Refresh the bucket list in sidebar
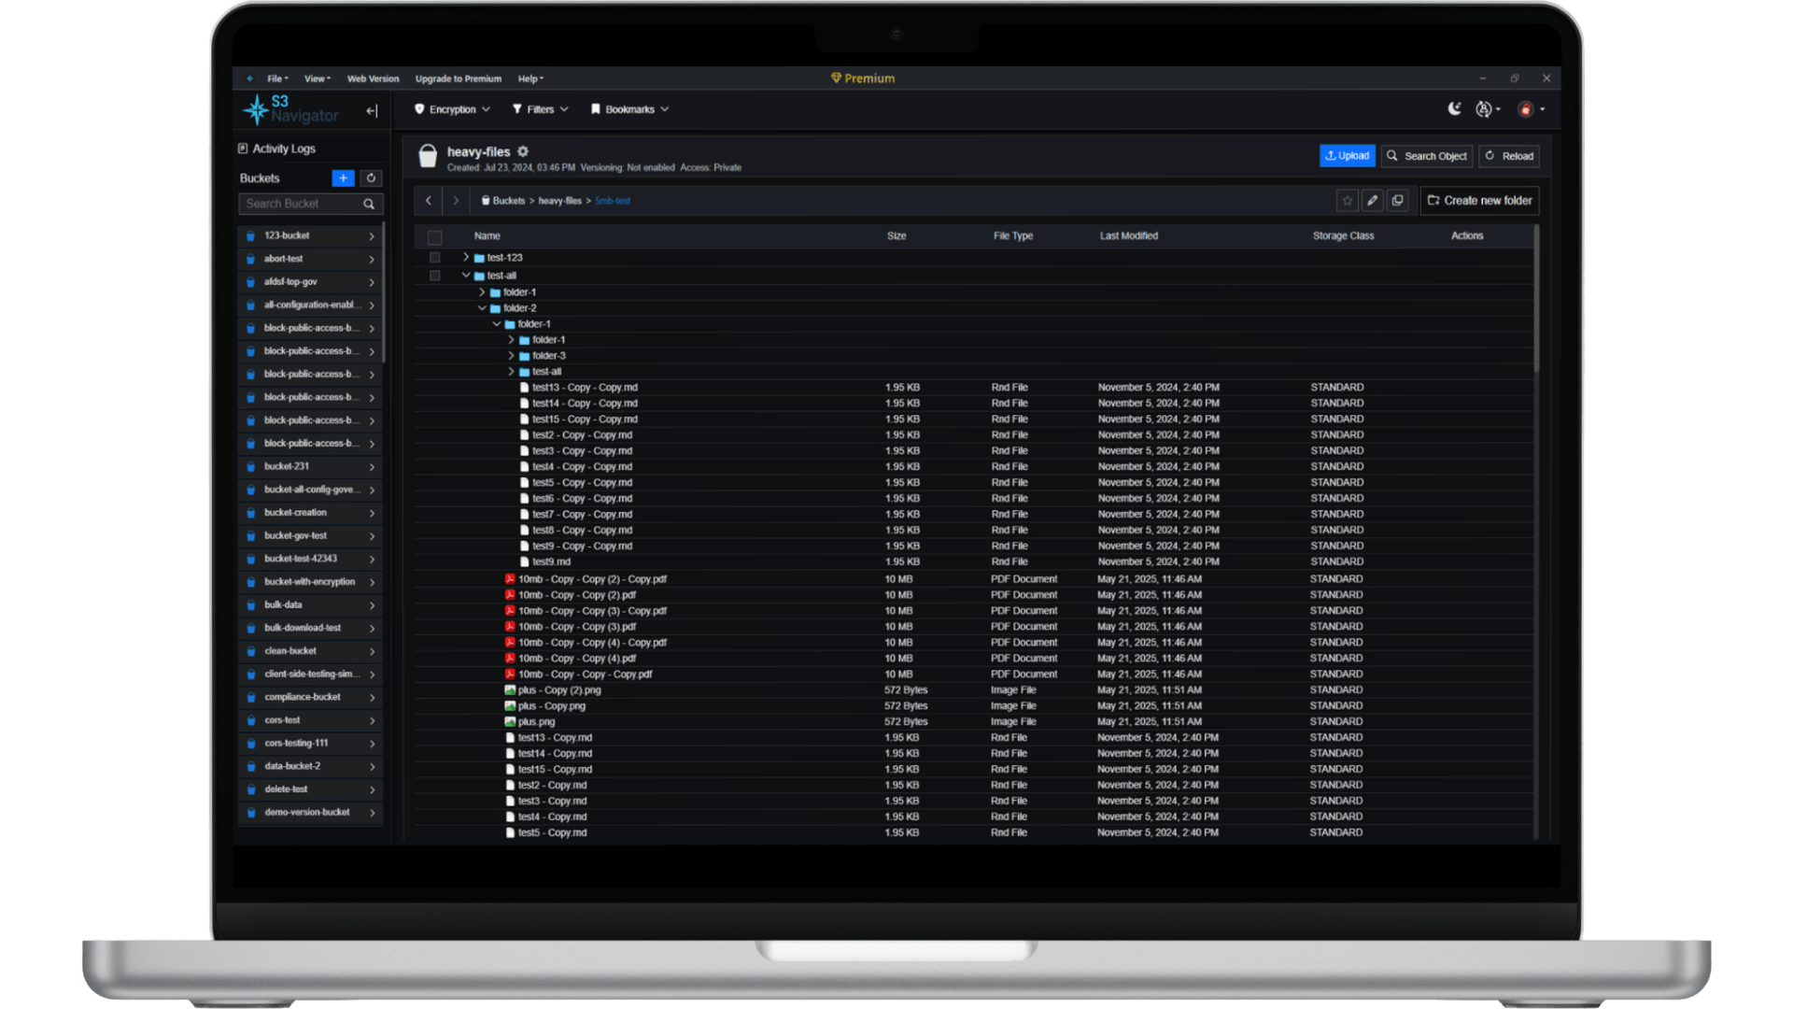Viewport: 1793px width, 1009px height. point(371,178)
